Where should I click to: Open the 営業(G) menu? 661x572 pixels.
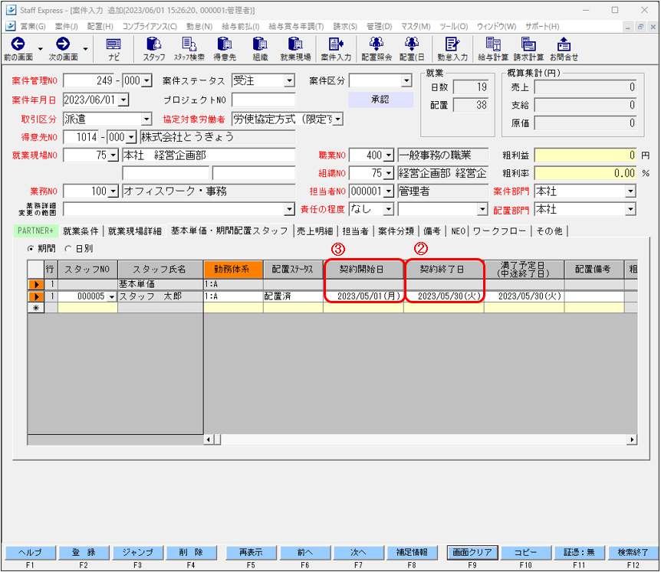click(x=32, y=27)
